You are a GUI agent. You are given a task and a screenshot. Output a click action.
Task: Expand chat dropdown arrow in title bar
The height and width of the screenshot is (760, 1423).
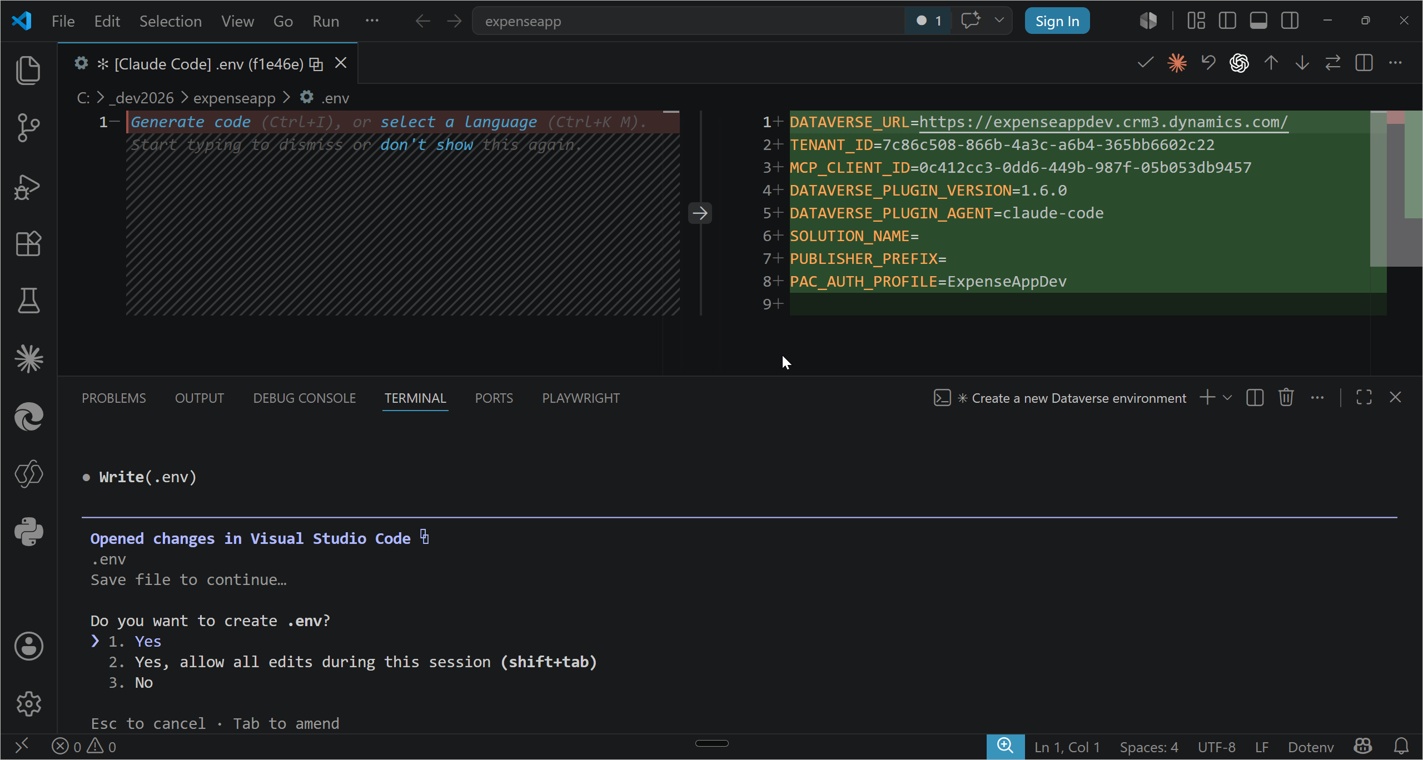(x=999, y=21)
